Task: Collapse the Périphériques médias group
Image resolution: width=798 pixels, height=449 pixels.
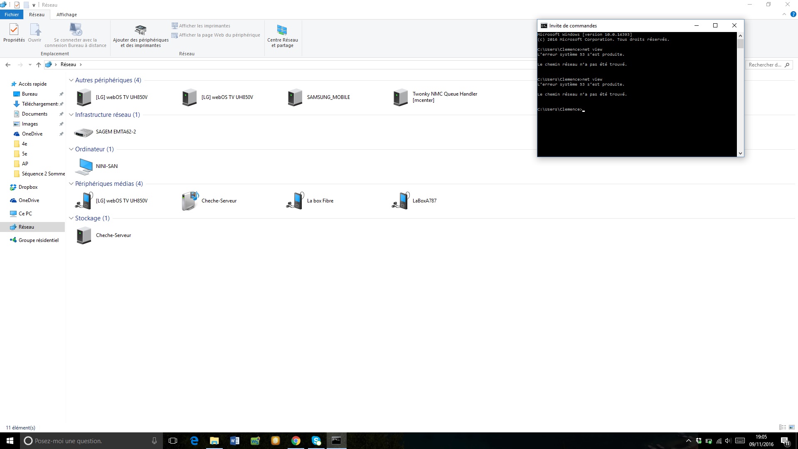Action: pyautogui.click(x=71, y=184)
